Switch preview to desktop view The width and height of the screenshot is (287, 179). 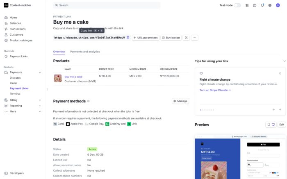(273, 125)
